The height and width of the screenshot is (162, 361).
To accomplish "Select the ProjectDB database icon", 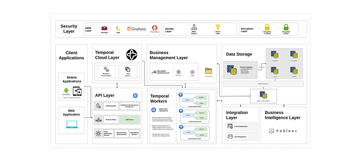I will pos(275,55).
